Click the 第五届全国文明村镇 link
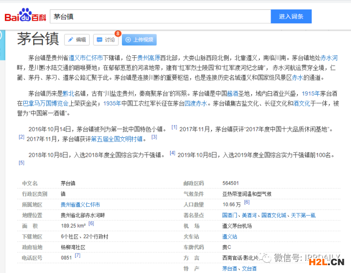 pyautogui.click(x=117, y=139)
